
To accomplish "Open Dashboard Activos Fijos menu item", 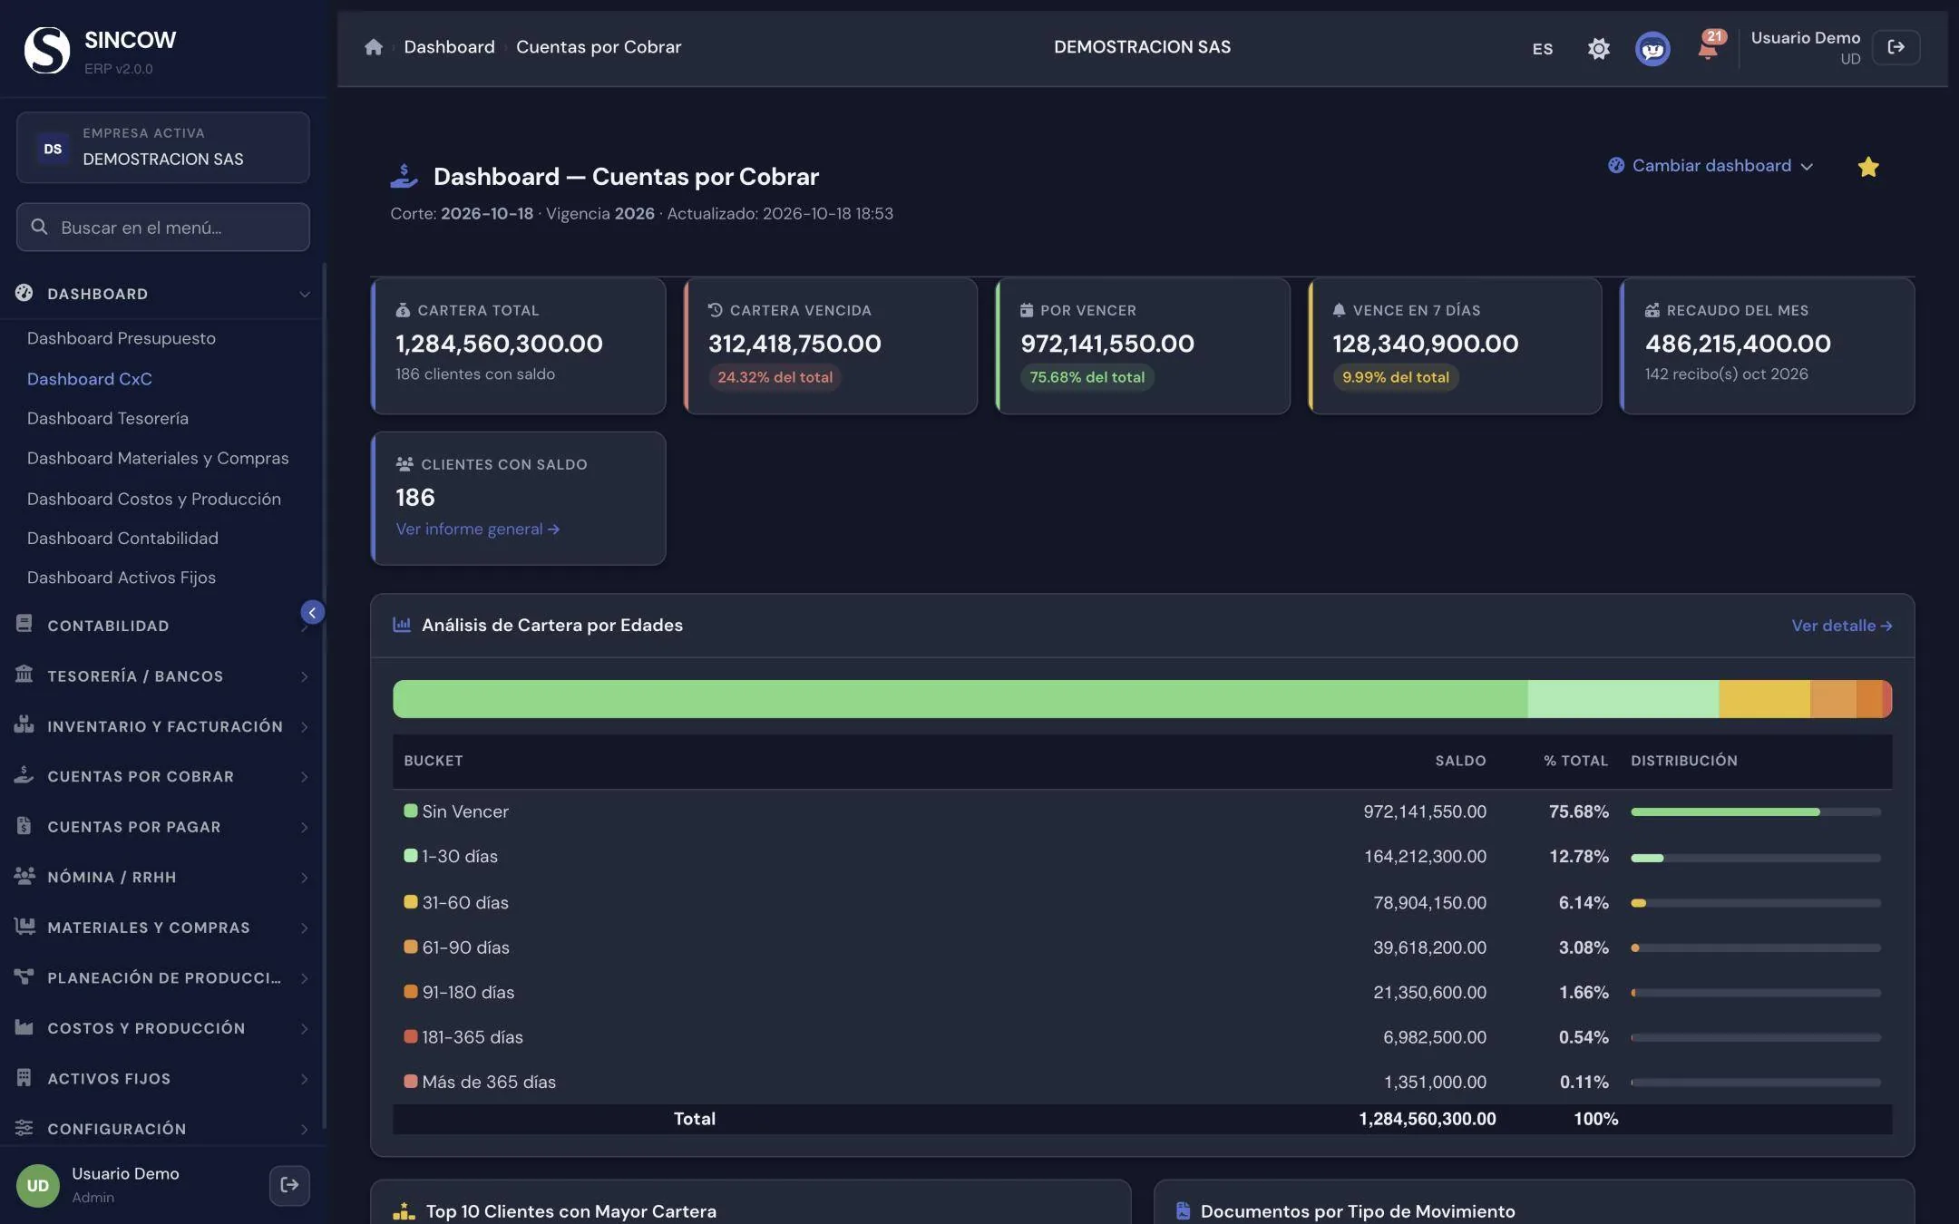I will (122, 578).
